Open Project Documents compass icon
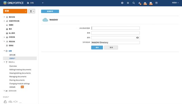The height and width of the screenshot is (104, 182). pos(7,41)
